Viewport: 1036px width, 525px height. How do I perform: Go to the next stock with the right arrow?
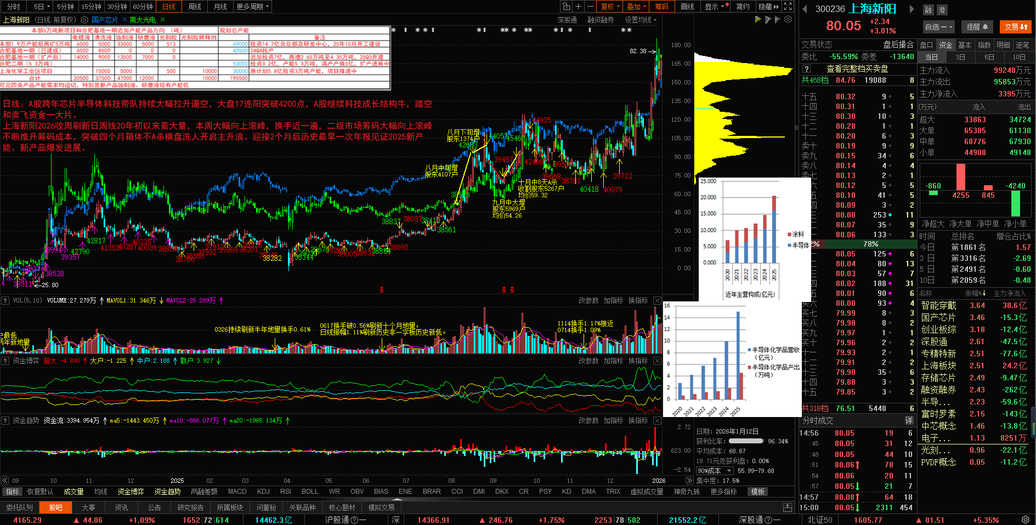[912, 9]
